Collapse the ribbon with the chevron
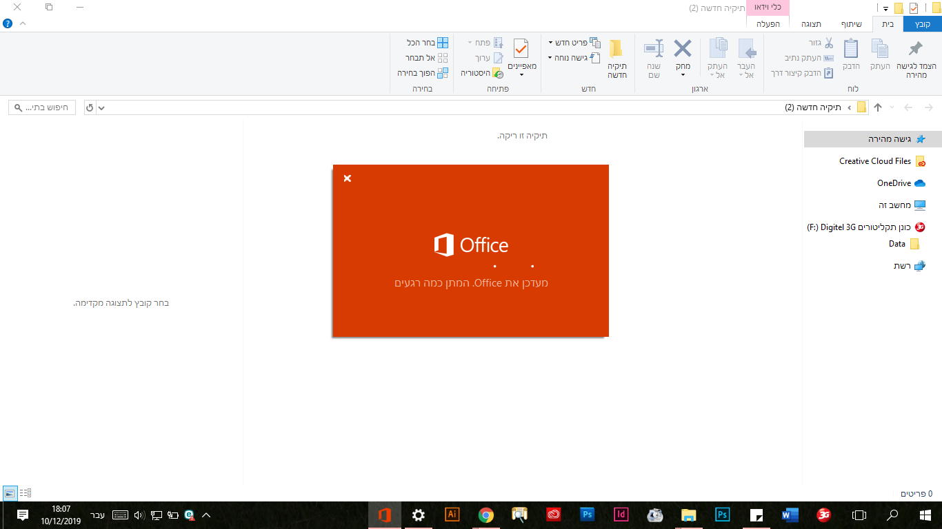Image resolution: width=942 pixels, height=529 pixels. [23, 23]
